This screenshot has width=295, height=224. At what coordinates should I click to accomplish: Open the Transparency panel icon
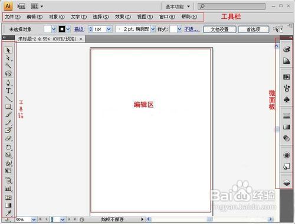coord(286,138)
